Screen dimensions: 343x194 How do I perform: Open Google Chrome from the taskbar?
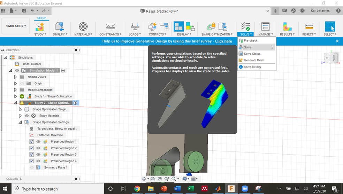137,188
